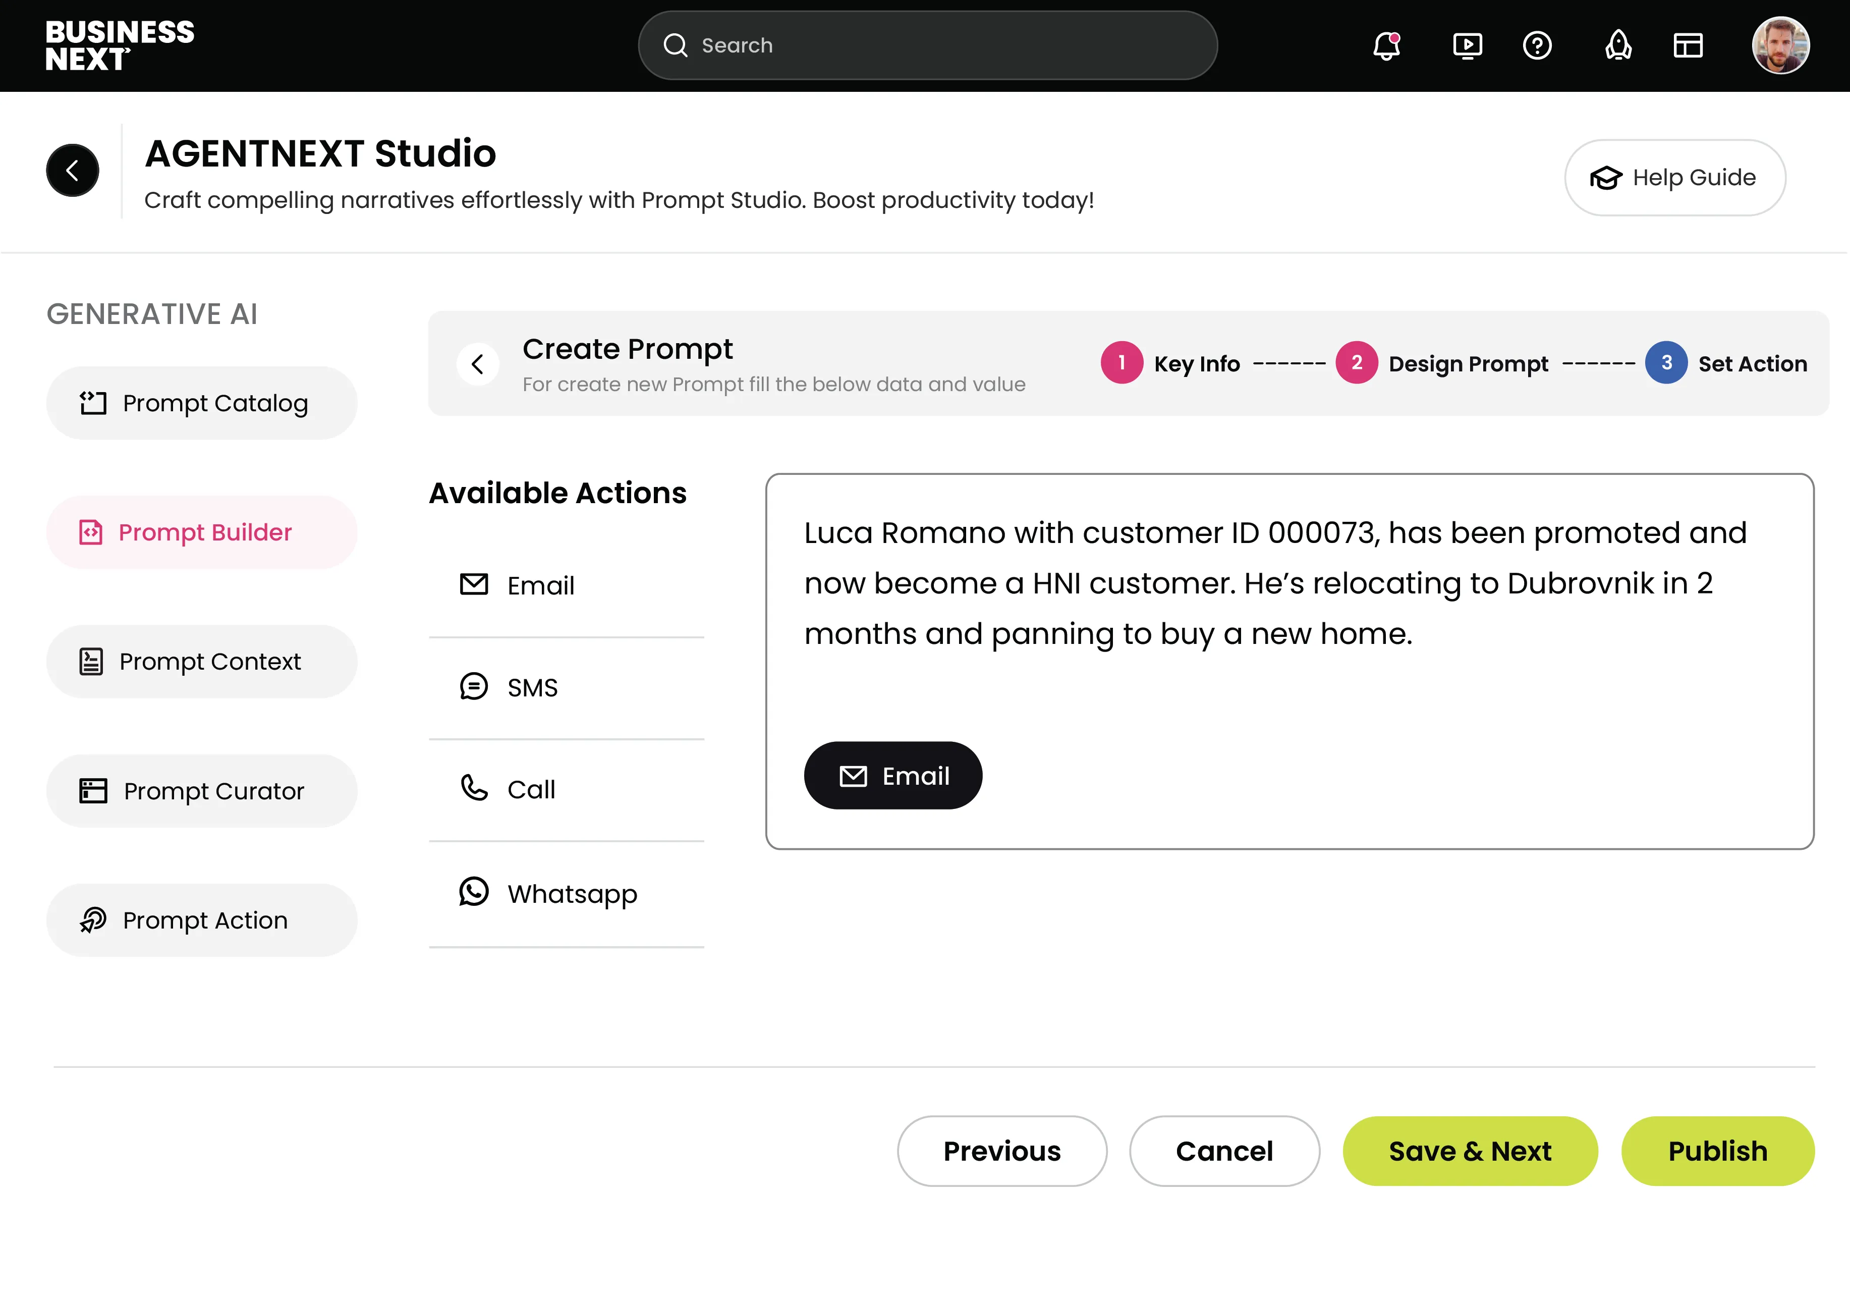The height and width of the screenshot is (1304, 1850).
Task: Open Prompt Catalog in sidebar
Action: click(x=201, y=404)
